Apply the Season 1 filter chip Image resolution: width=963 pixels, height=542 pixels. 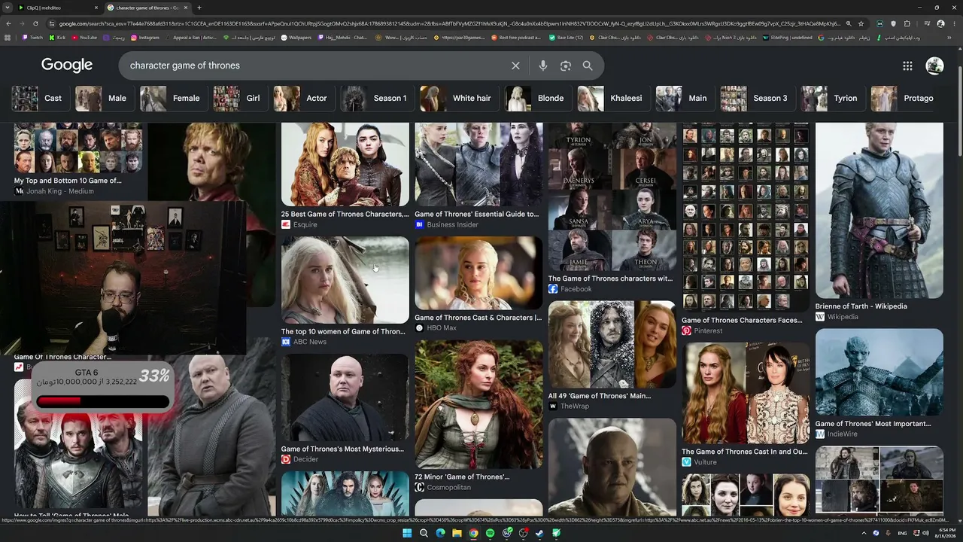click(x=376, y=98)
